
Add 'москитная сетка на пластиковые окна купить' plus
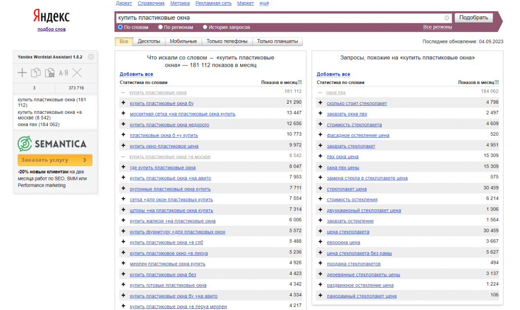tap(123, 113)
